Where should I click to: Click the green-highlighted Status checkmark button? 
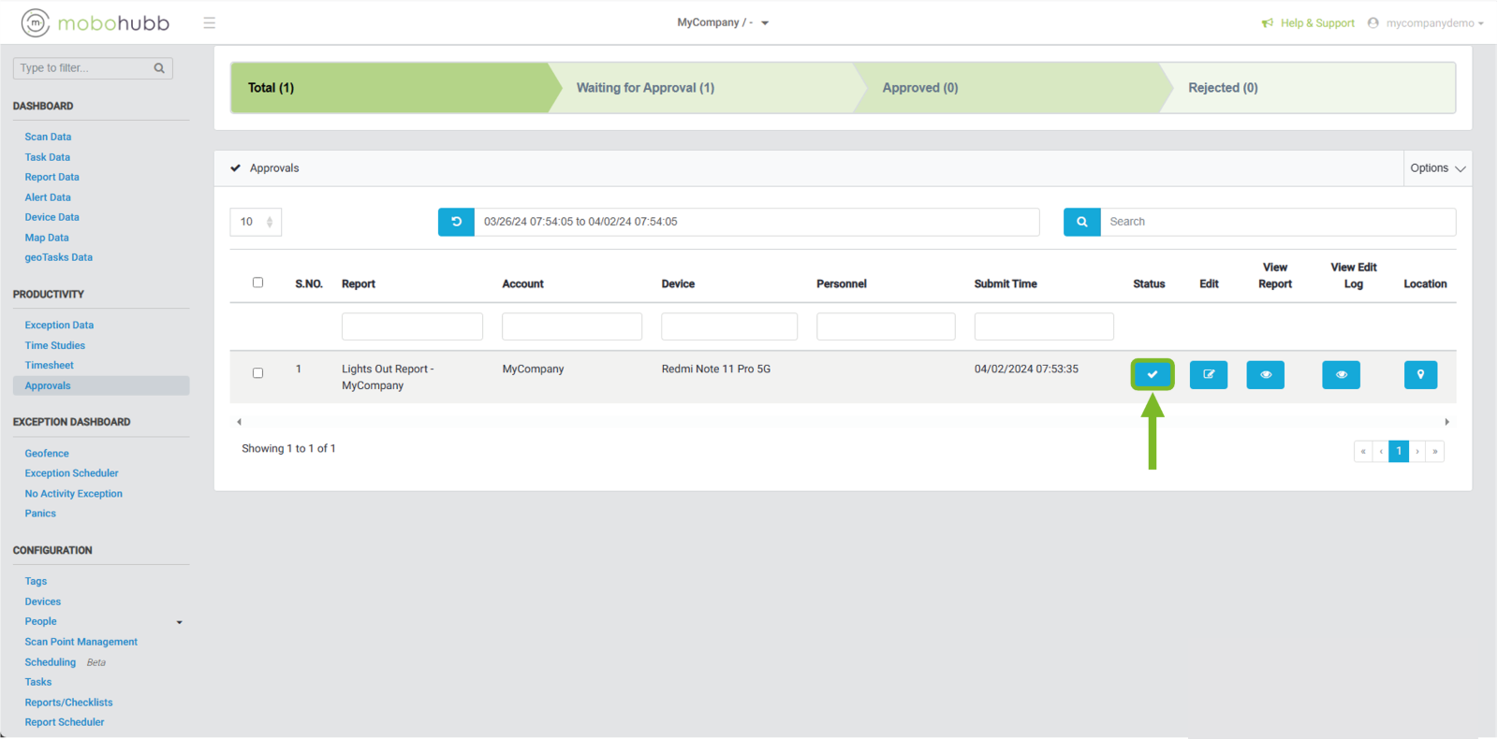[1152, 374]
